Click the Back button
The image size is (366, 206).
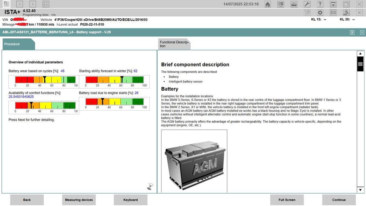click(x=27, y=200)
